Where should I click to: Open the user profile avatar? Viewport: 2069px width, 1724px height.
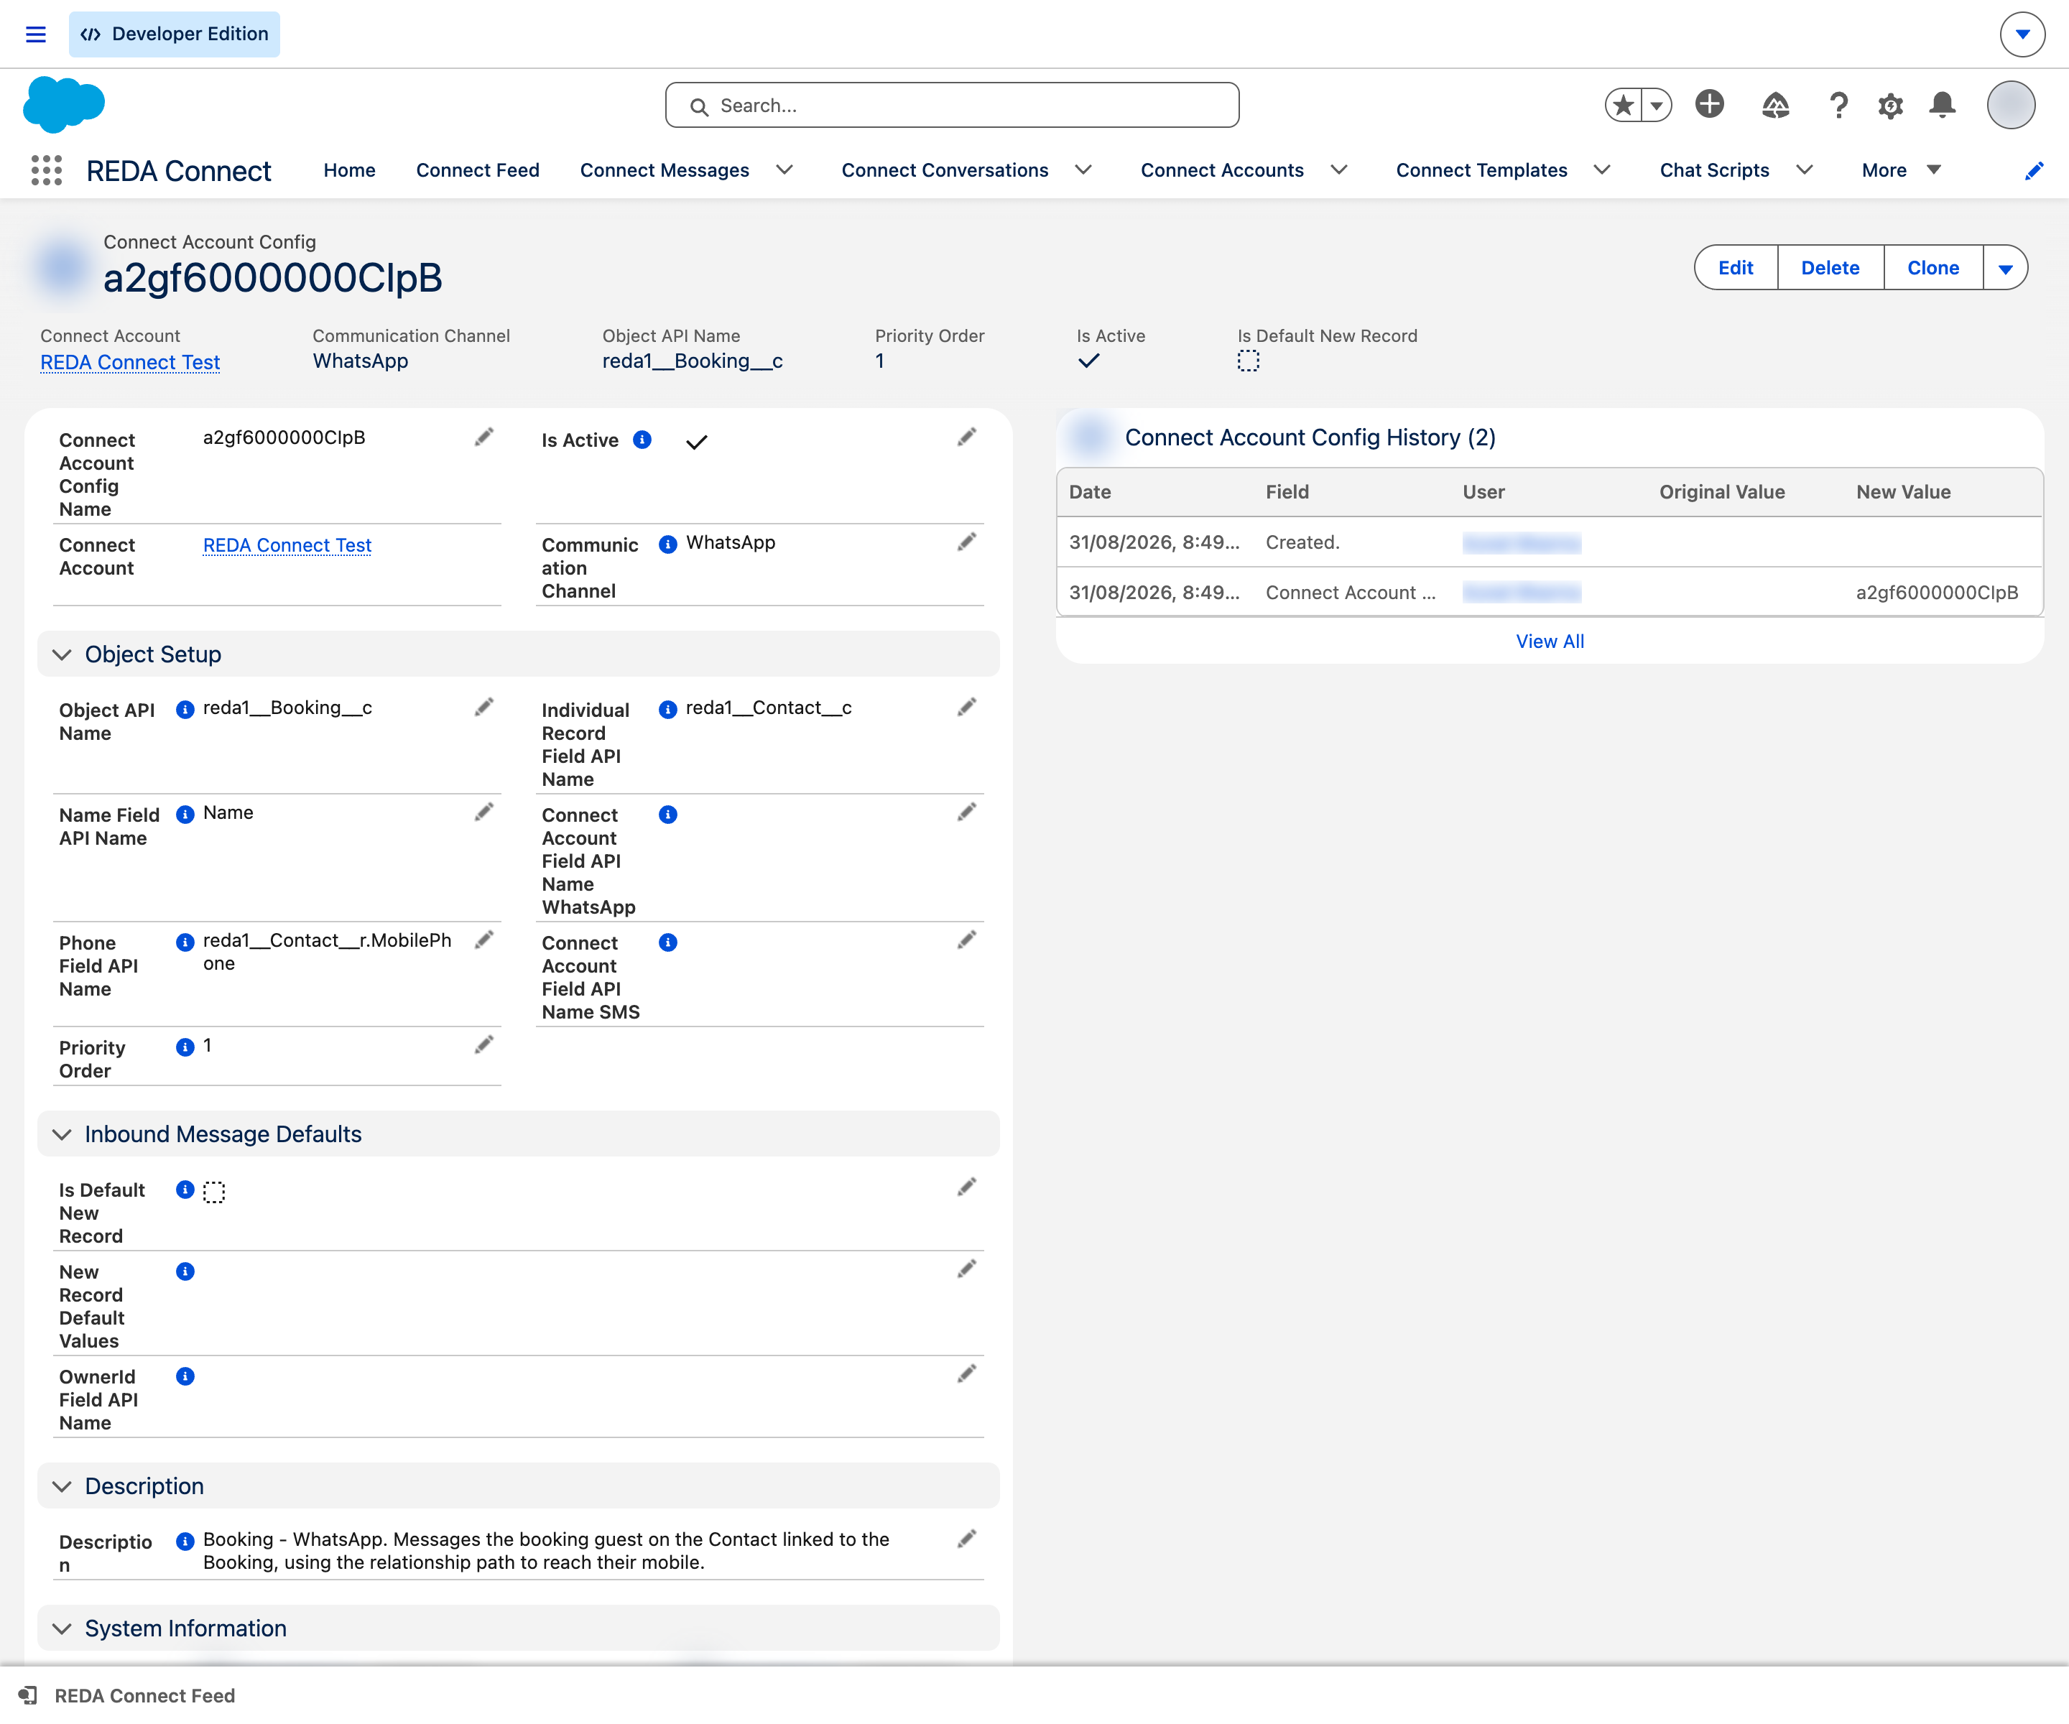2011,106
